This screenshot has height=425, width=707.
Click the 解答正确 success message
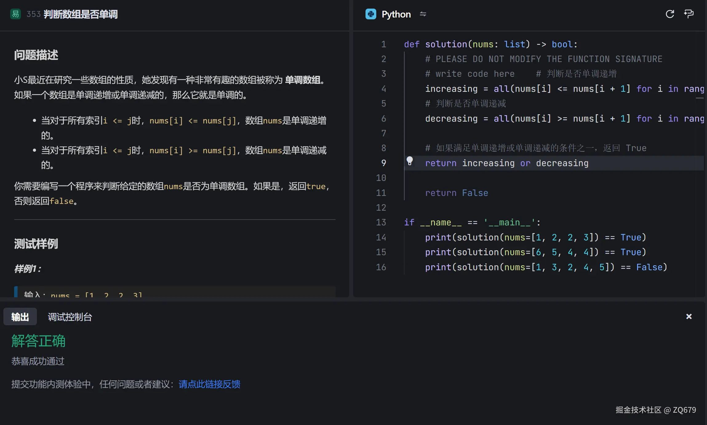tap(38, 341)
